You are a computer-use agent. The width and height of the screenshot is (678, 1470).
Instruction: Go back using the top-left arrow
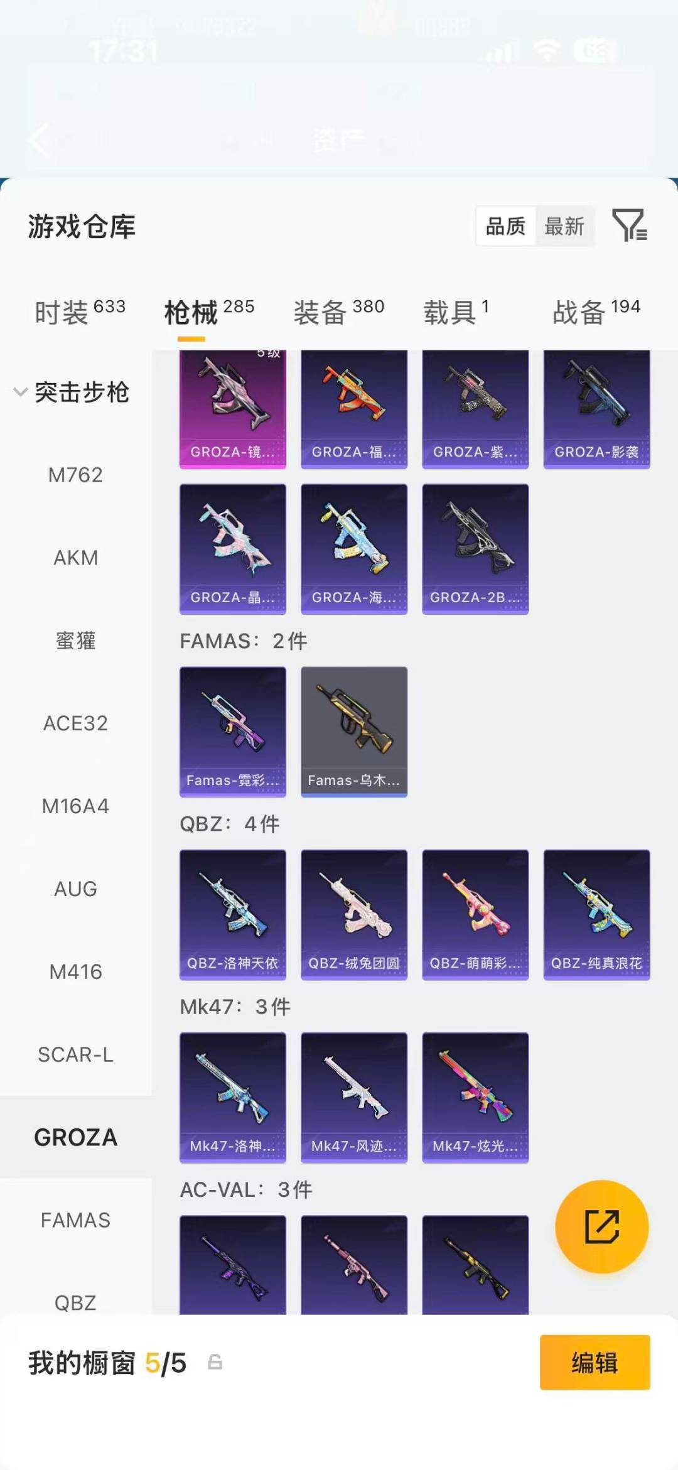pos(40,139)
